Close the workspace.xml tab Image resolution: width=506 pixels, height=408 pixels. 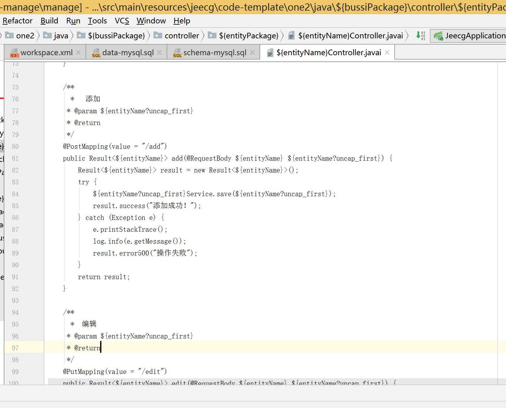pyautogui.click(x=78, y=52)
